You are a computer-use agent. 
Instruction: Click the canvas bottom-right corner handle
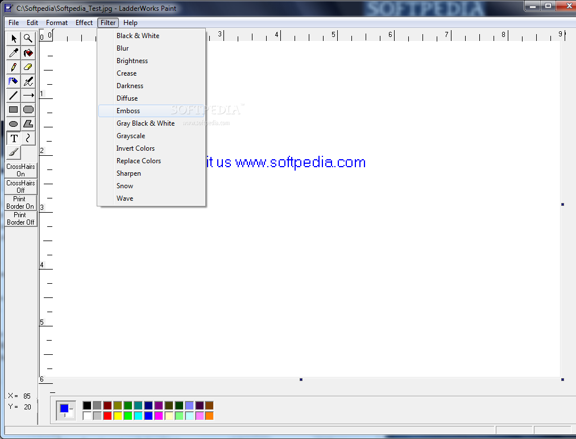coord(562,379)
